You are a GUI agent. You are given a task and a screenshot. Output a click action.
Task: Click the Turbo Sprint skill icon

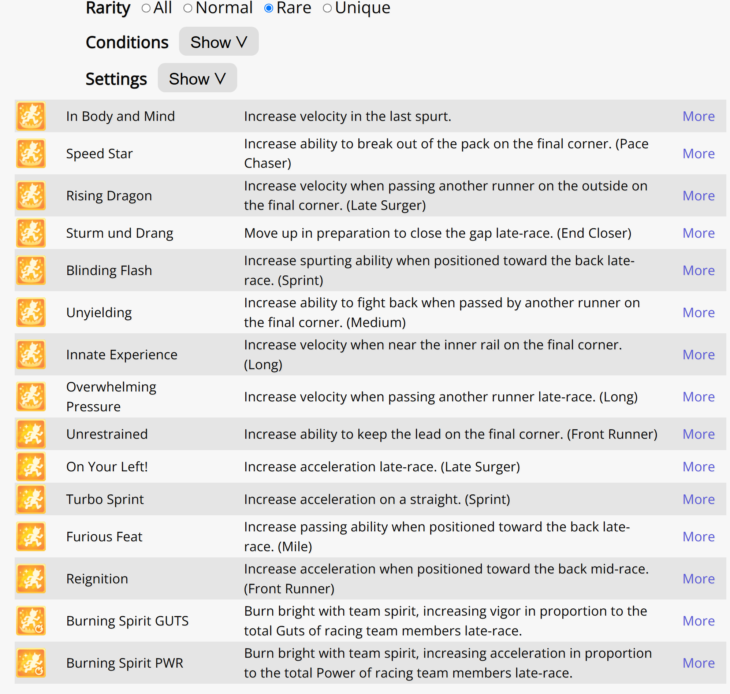point(31,500)
